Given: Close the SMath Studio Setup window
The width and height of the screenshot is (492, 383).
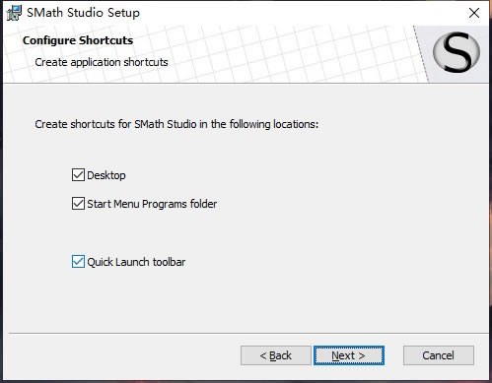Looking at the screenshot, I should tap(474, 13).
